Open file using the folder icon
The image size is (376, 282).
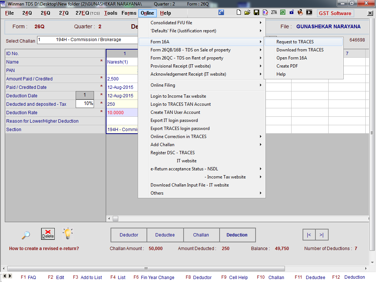(x=248, y=12)
